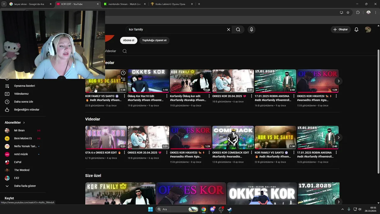This screenshot has height=214, width=380.
Task: Open Chrome extensions puzzle icon
Action: [358, 12]
